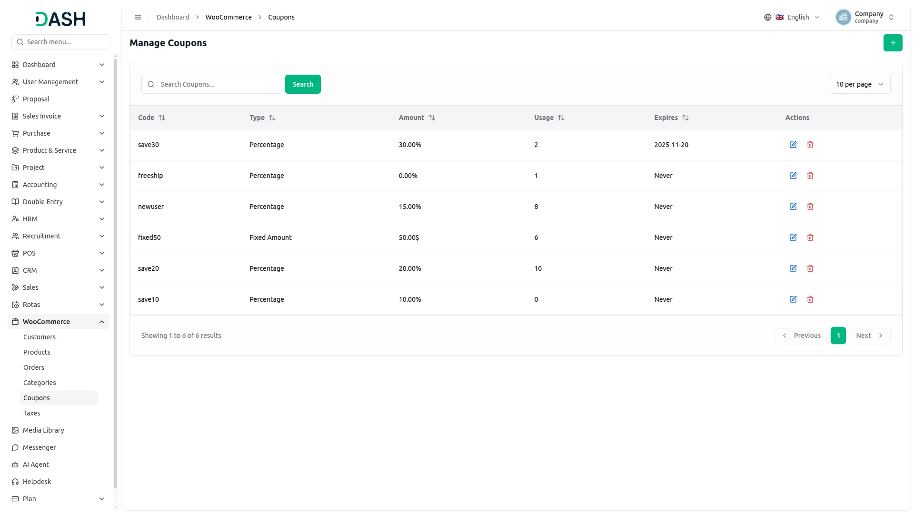914x514 pixels.
Task: Expand the Product & Service menu
Action: [59, 150]
